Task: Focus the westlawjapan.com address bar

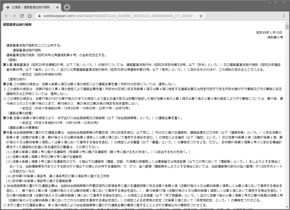Action: coord(119,16)
